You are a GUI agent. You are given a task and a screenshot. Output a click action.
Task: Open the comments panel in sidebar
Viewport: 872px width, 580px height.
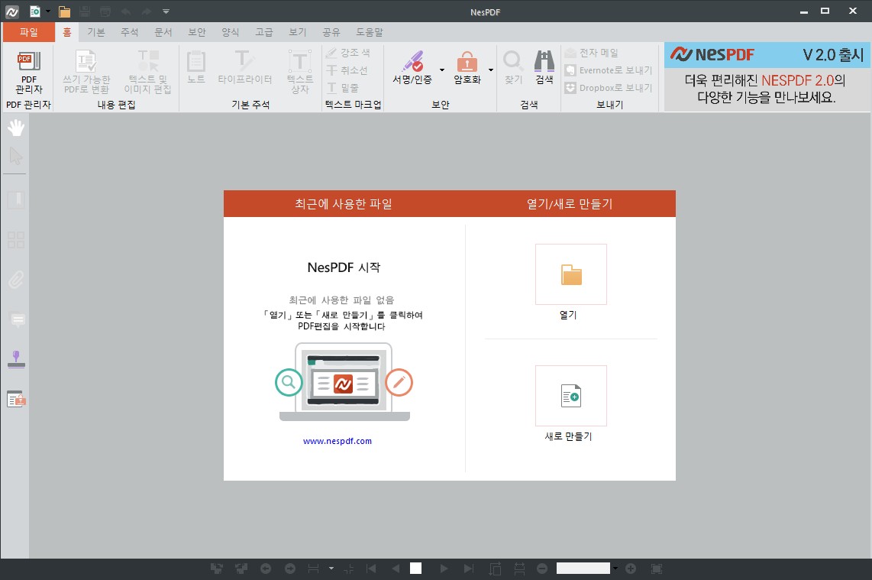point(18,319)
